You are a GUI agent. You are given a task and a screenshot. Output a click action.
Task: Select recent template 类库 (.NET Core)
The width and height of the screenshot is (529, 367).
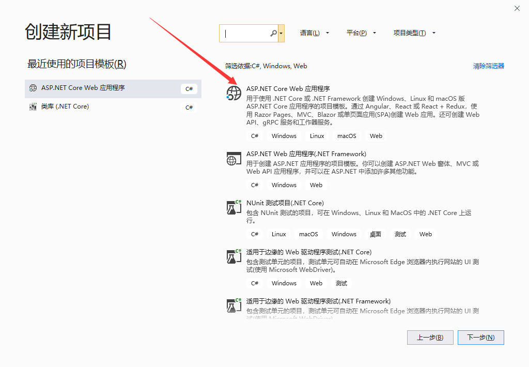click(x=113, y=108)
